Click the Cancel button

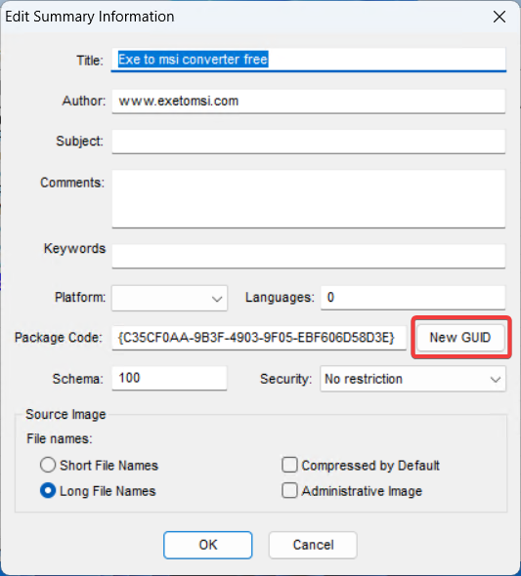tap(313, 545)
